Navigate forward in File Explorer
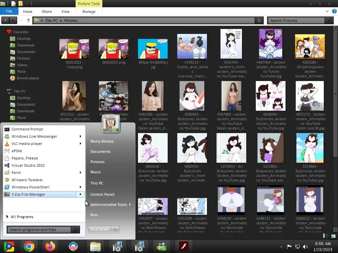 click(13, 20)
